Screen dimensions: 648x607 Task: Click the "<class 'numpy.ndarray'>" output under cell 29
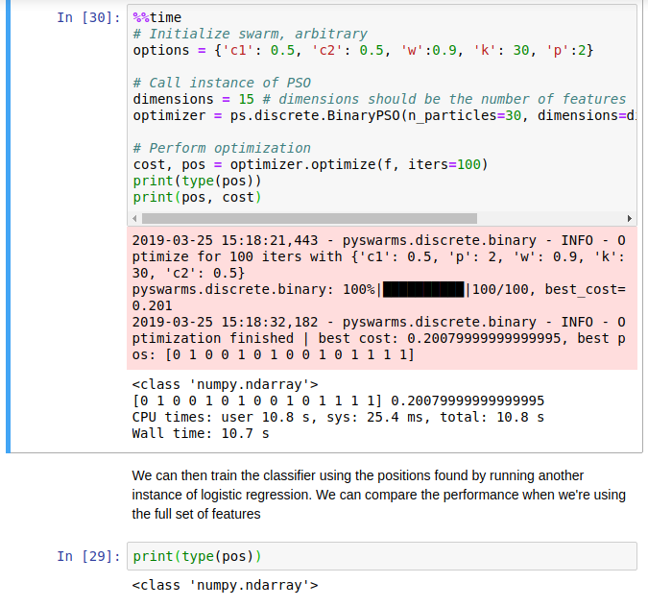click(x=226, y=585)
